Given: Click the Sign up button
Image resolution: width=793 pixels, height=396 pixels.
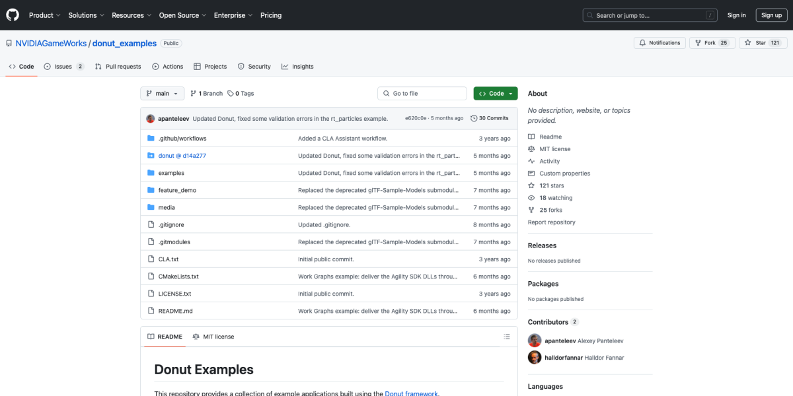Looking at the screenshot, I should [771, 15].
